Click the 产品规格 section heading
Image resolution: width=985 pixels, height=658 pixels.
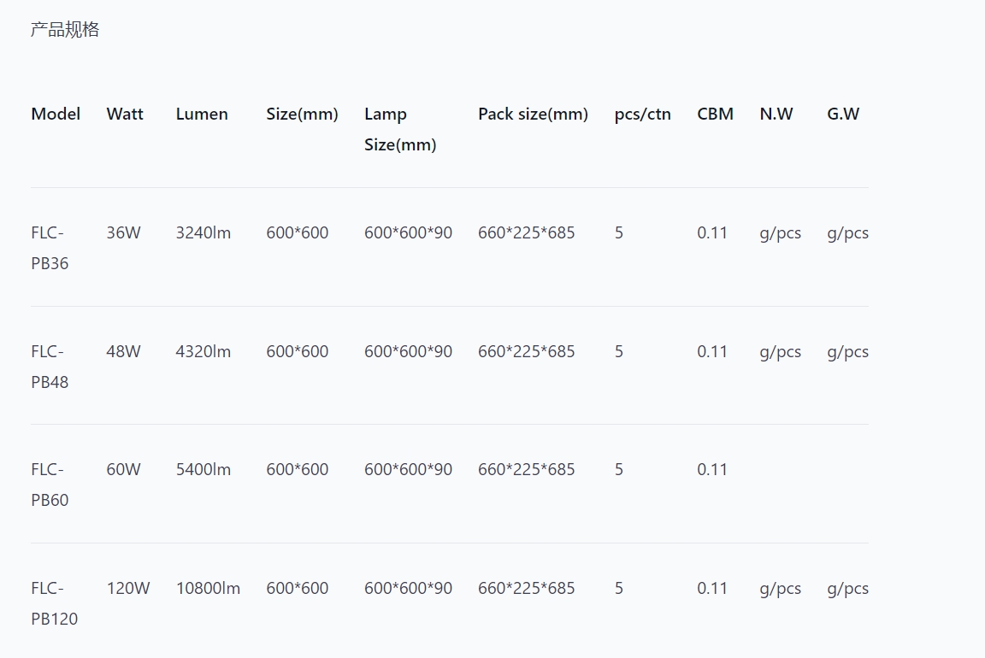(65, 30)
